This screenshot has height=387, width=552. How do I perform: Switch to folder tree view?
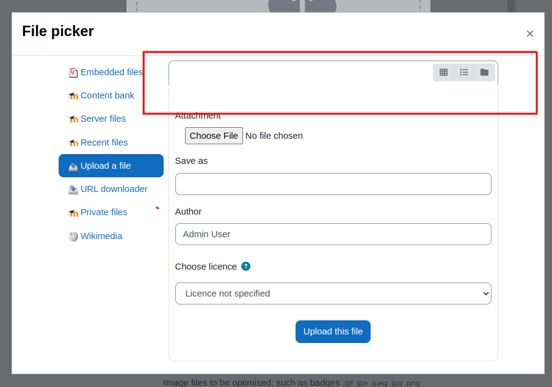(484, 72)
